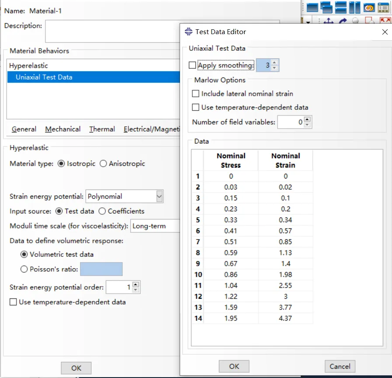392x378 pixels.
Task: Click the Tile viewports vertically icon
Action: [354, 7]
